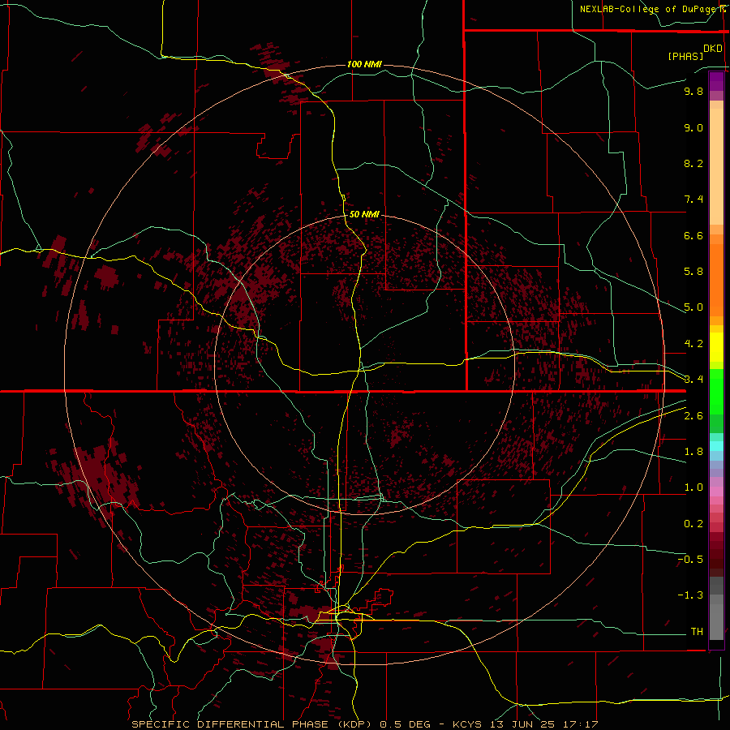The height and width of the screenshot is (730, 730).
Task: Pick the yellow color bar segment
Action: tap(716, 347)
